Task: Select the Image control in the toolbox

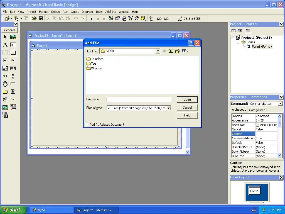Action: click(5, 107)
